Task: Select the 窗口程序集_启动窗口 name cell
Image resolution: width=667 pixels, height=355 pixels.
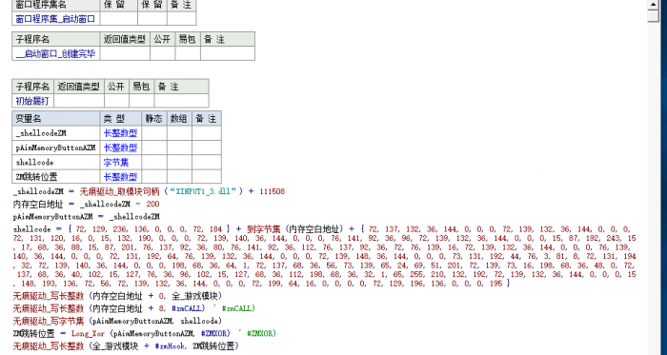Action: (55, 19)
